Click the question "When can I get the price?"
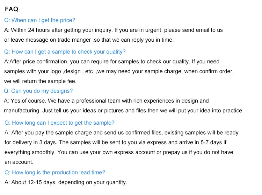Image resolution: width=262 pixels, height=195 pixels. [x=39, y=20]
